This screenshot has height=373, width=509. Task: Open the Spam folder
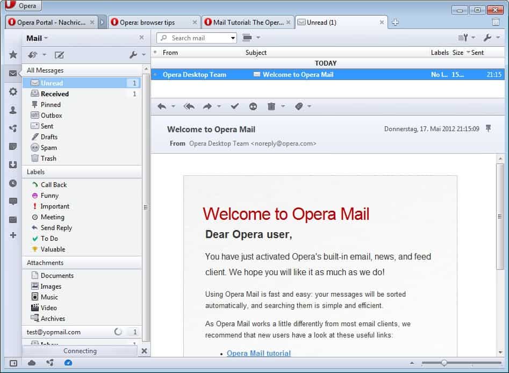coord(82,148)
